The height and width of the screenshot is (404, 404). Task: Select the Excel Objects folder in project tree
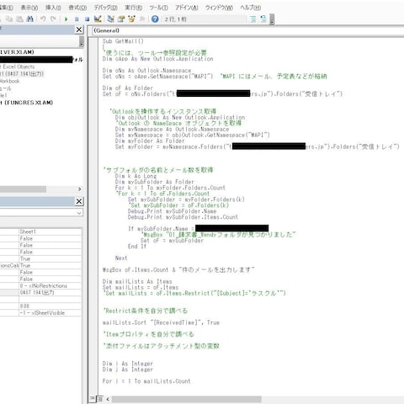click(x=18, y=66)
